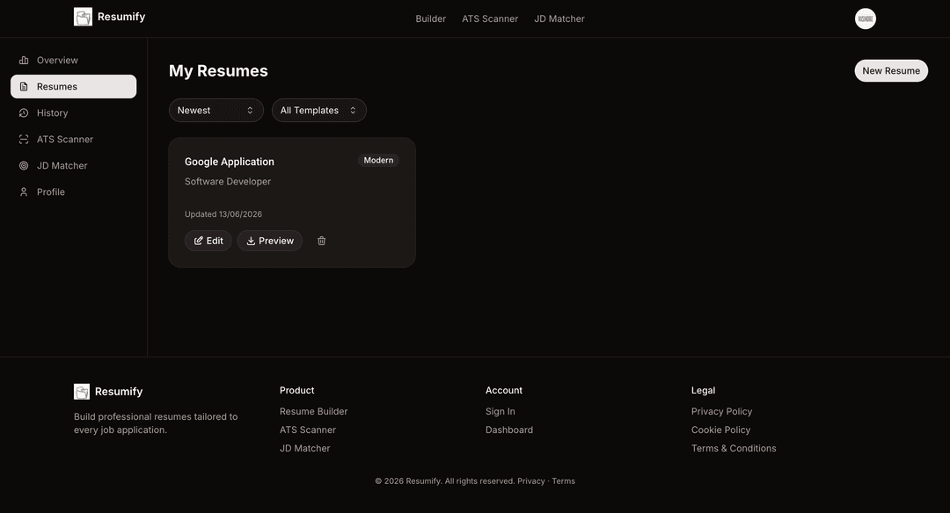Create a New Resume

[x=891, y=71]
